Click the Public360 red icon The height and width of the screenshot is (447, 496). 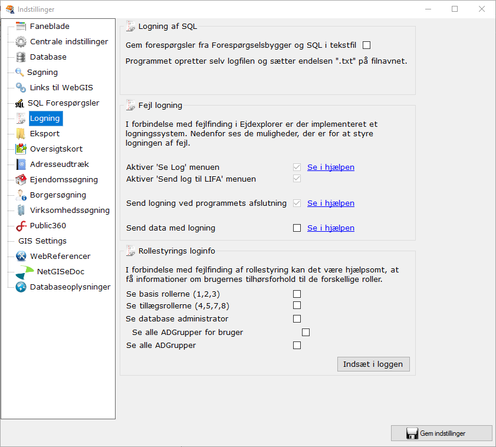coord(21,226)
